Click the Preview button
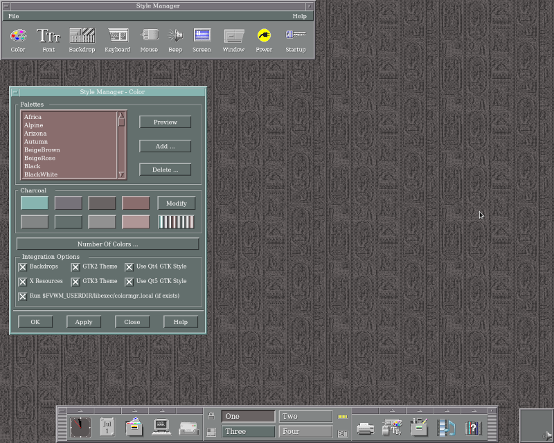 click(x=165, y=123)
